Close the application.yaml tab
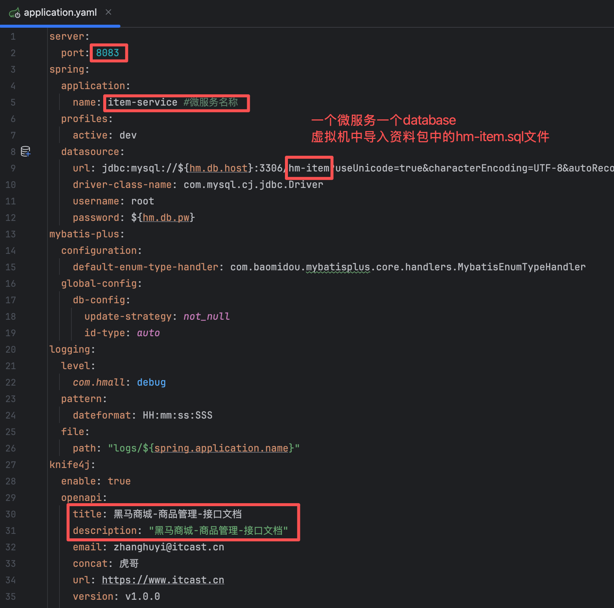The height and width of the screenshot is (608, 614). (x=108, y=12)
